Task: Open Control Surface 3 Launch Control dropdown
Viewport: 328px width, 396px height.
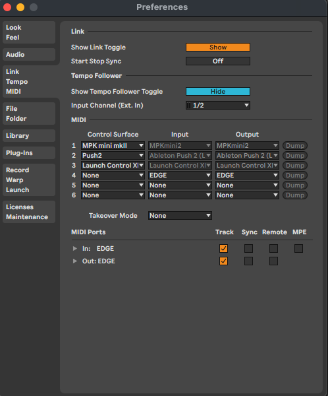Action: (x=113, y=166)
